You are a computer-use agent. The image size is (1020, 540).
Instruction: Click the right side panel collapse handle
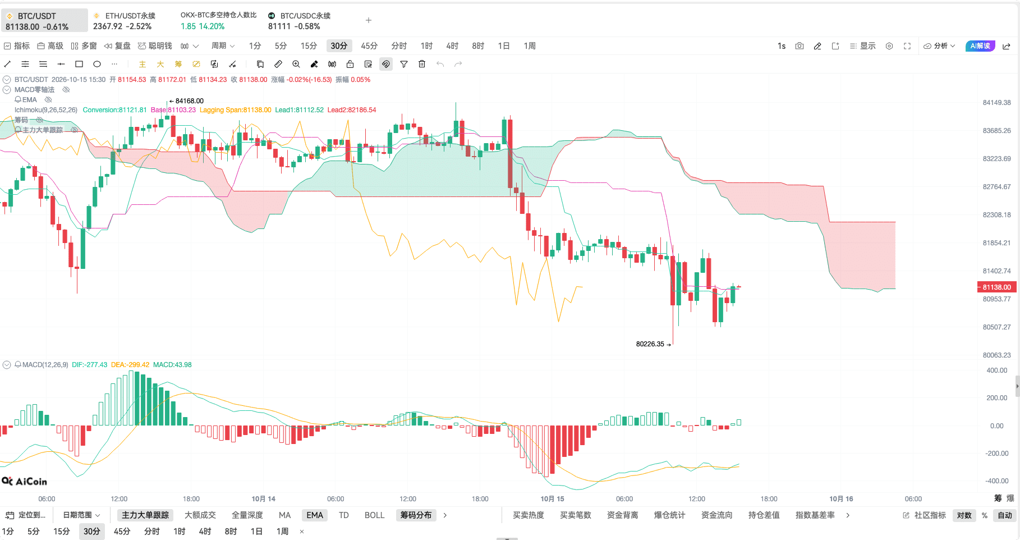(x=1017, y=386)
